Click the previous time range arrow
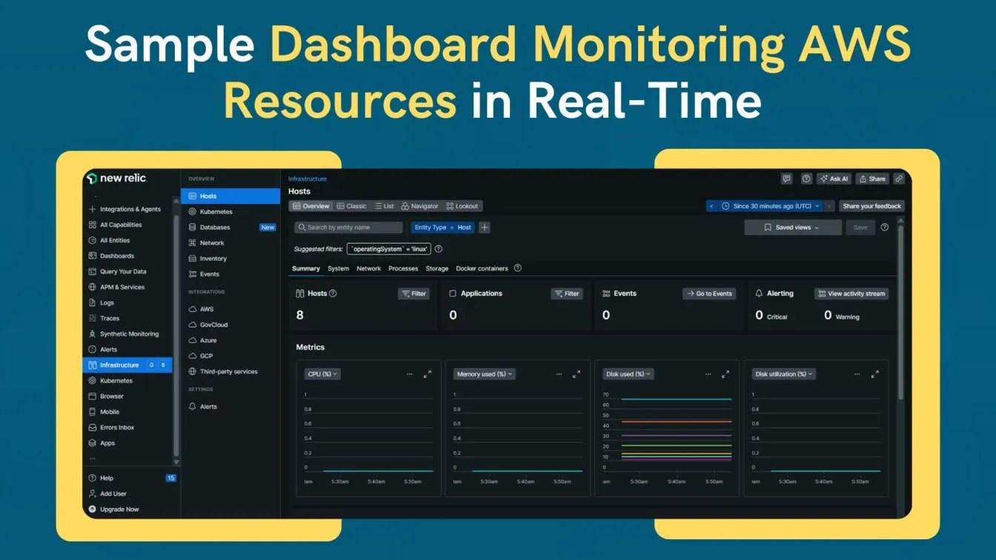Viewport: 996px width, 560px height. pyautogui.click(x=711, y=206)
